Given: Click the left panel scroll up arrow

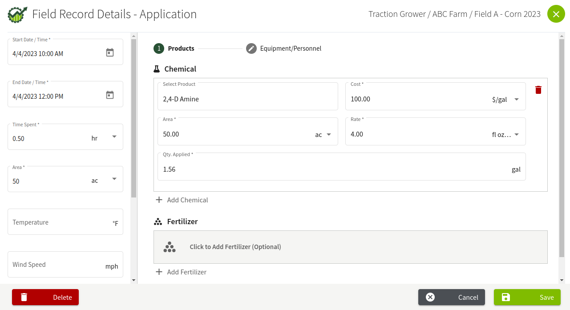Looking at the screenshot, I should 133,36.
